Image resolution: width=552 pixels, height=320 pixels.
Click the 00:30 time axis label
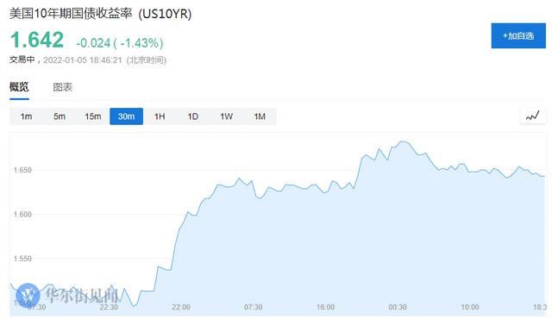click(398, 307)
